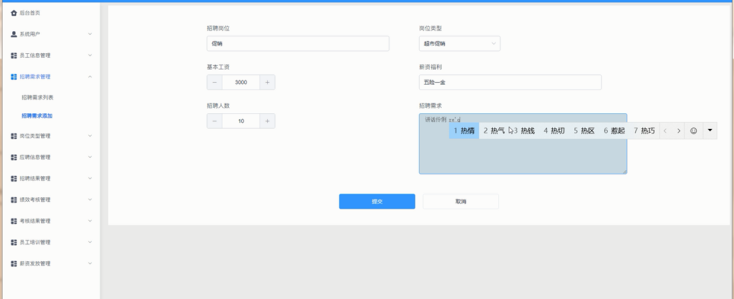Expand the 招聘结果管理 menu chevron
Viewport: 734px width, 299px height.
(90, 179)
